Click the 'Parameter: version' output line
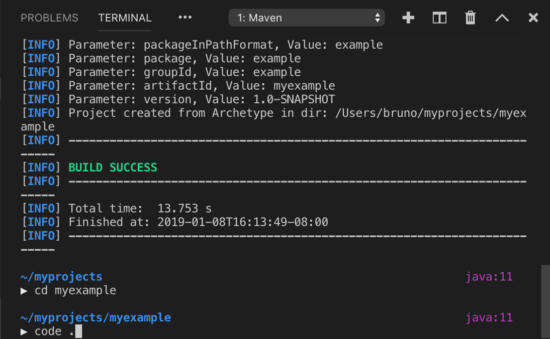The width and height of the screenshot is (550, 339). [201, 99]
